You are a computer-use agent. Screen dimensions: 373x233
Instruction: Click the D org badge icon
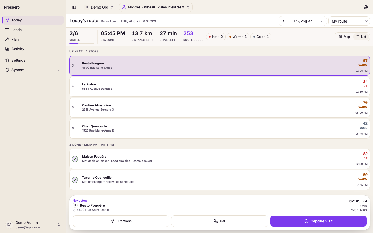[87, 7]
